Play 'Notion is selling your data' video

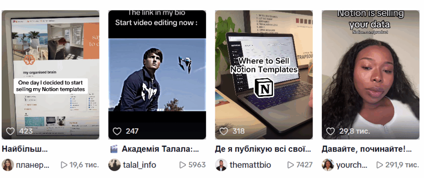point(371,75)
